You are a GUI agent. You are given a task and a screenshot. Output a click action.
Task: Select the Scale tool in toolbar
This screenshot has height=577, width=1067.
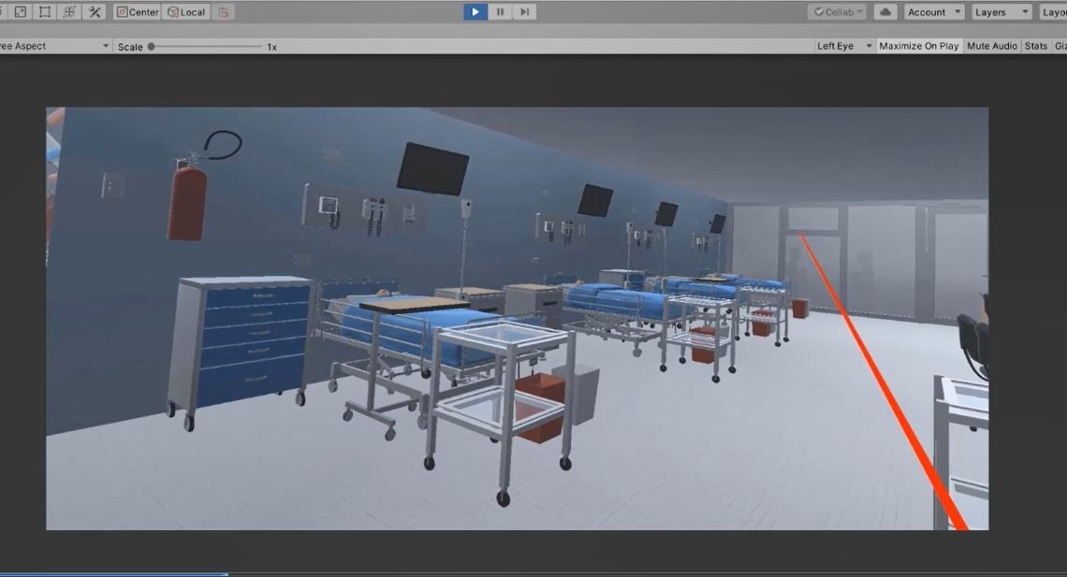point(20,12)
